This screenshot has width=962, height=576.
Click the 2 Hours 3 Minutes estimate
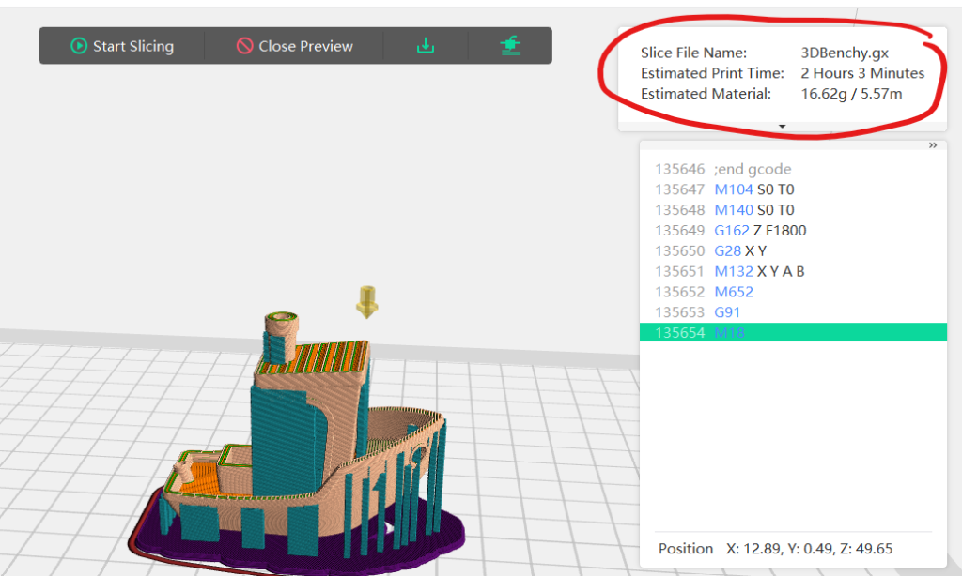[862, 73]
